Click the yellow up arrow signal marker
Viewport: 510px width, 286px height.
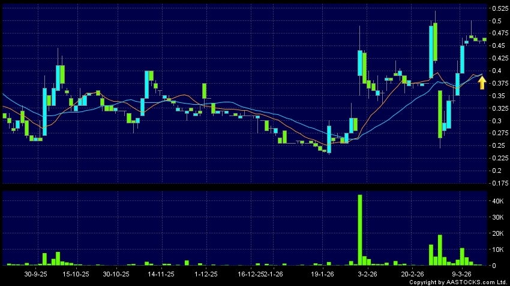(482, 83)
